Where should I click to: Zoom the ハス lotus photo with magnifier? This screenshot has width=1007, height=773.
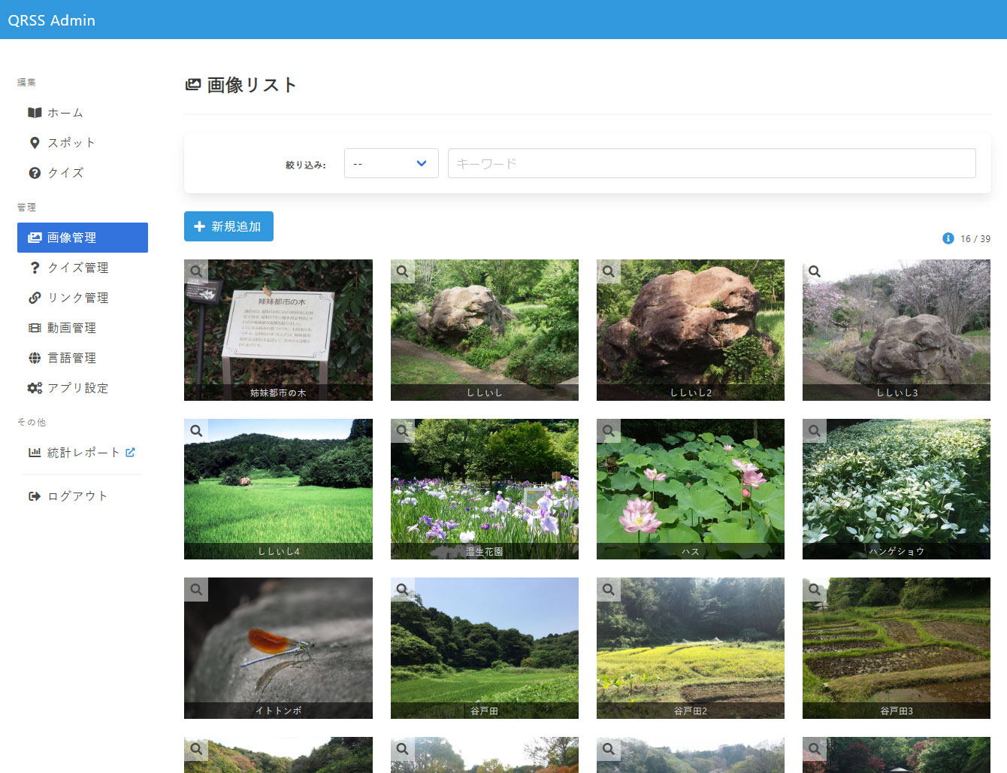[x=609, y=431]
